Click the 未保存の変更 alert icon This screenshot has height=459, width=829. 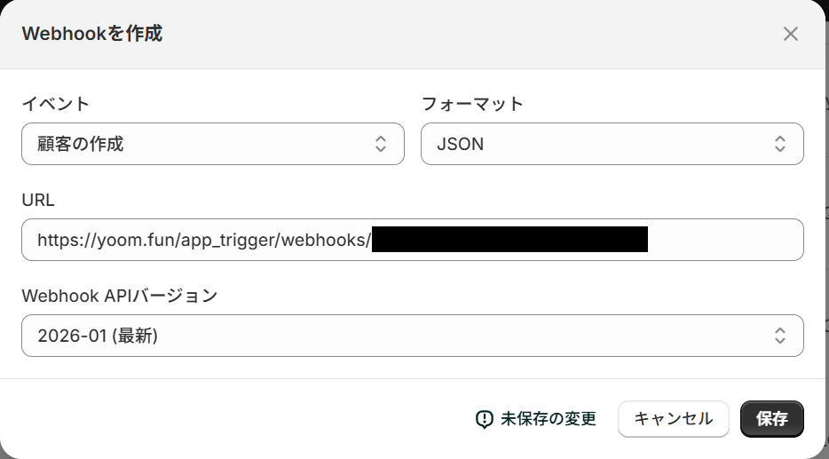pos(485,419)
